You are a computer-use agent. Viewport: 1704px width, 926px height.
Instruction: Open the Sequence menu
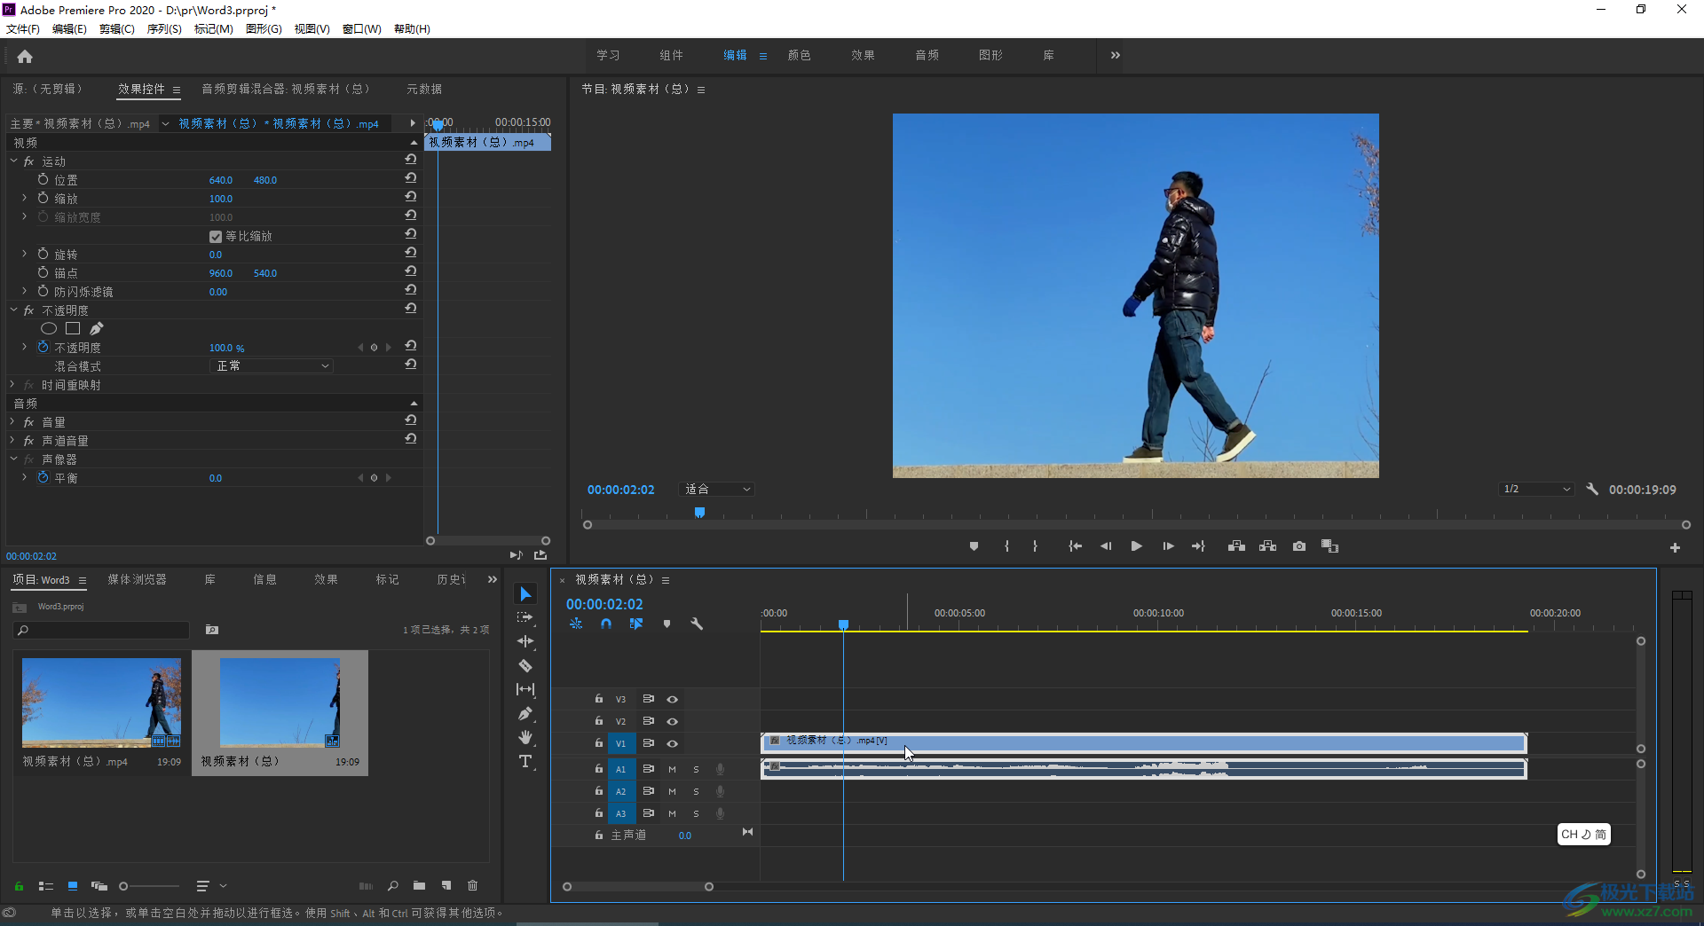tap(164, 28)
